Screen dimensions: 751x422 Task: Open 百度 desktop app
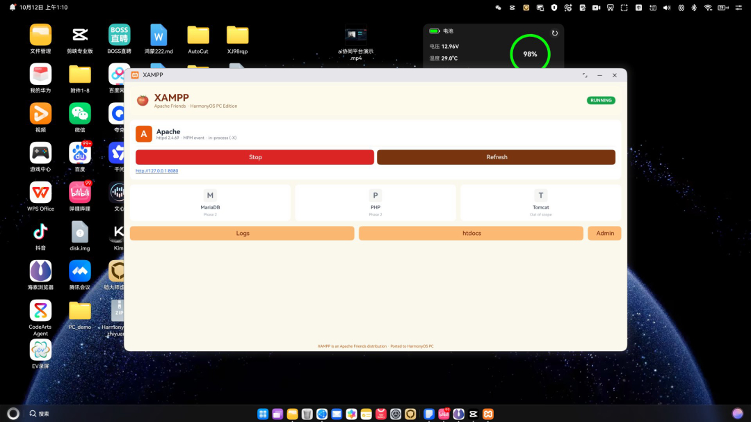click(x=80, y=156)
